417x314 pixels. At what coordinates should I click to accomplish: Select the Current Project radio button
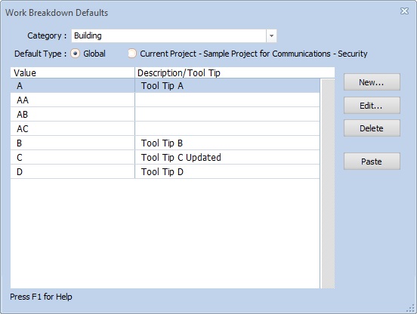pos(132,54)
